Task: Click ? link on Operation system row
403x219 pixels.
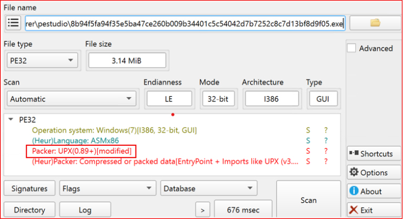Action: tap(326, 130)
